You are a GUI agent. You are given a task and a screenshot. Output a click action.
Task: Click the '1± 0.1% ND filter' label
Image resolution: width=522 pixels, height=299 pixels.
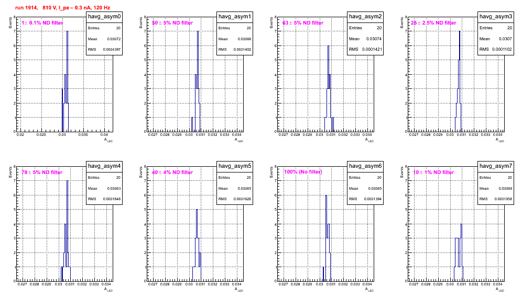[x=42, y=23]
